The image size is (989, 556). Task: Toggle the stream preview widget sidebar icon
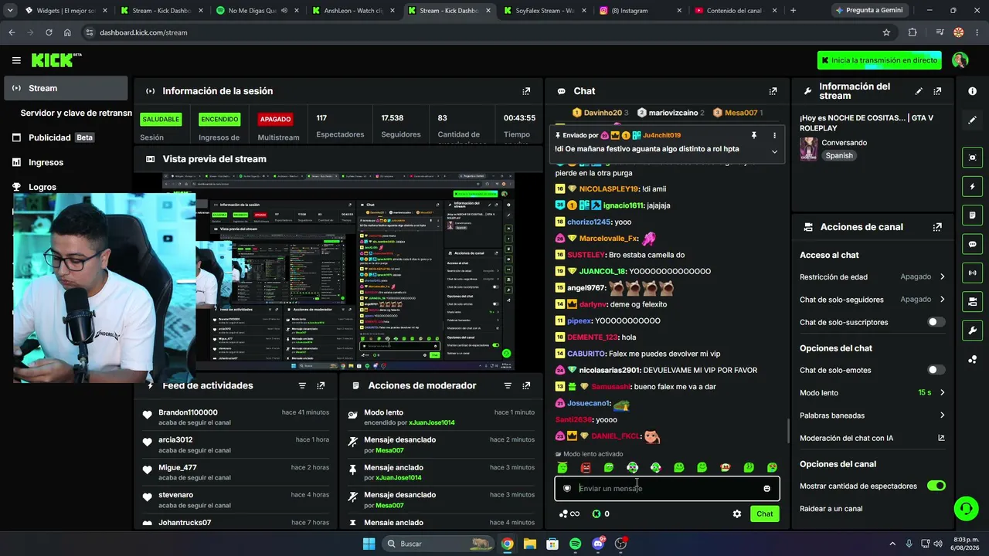[972, 158]
